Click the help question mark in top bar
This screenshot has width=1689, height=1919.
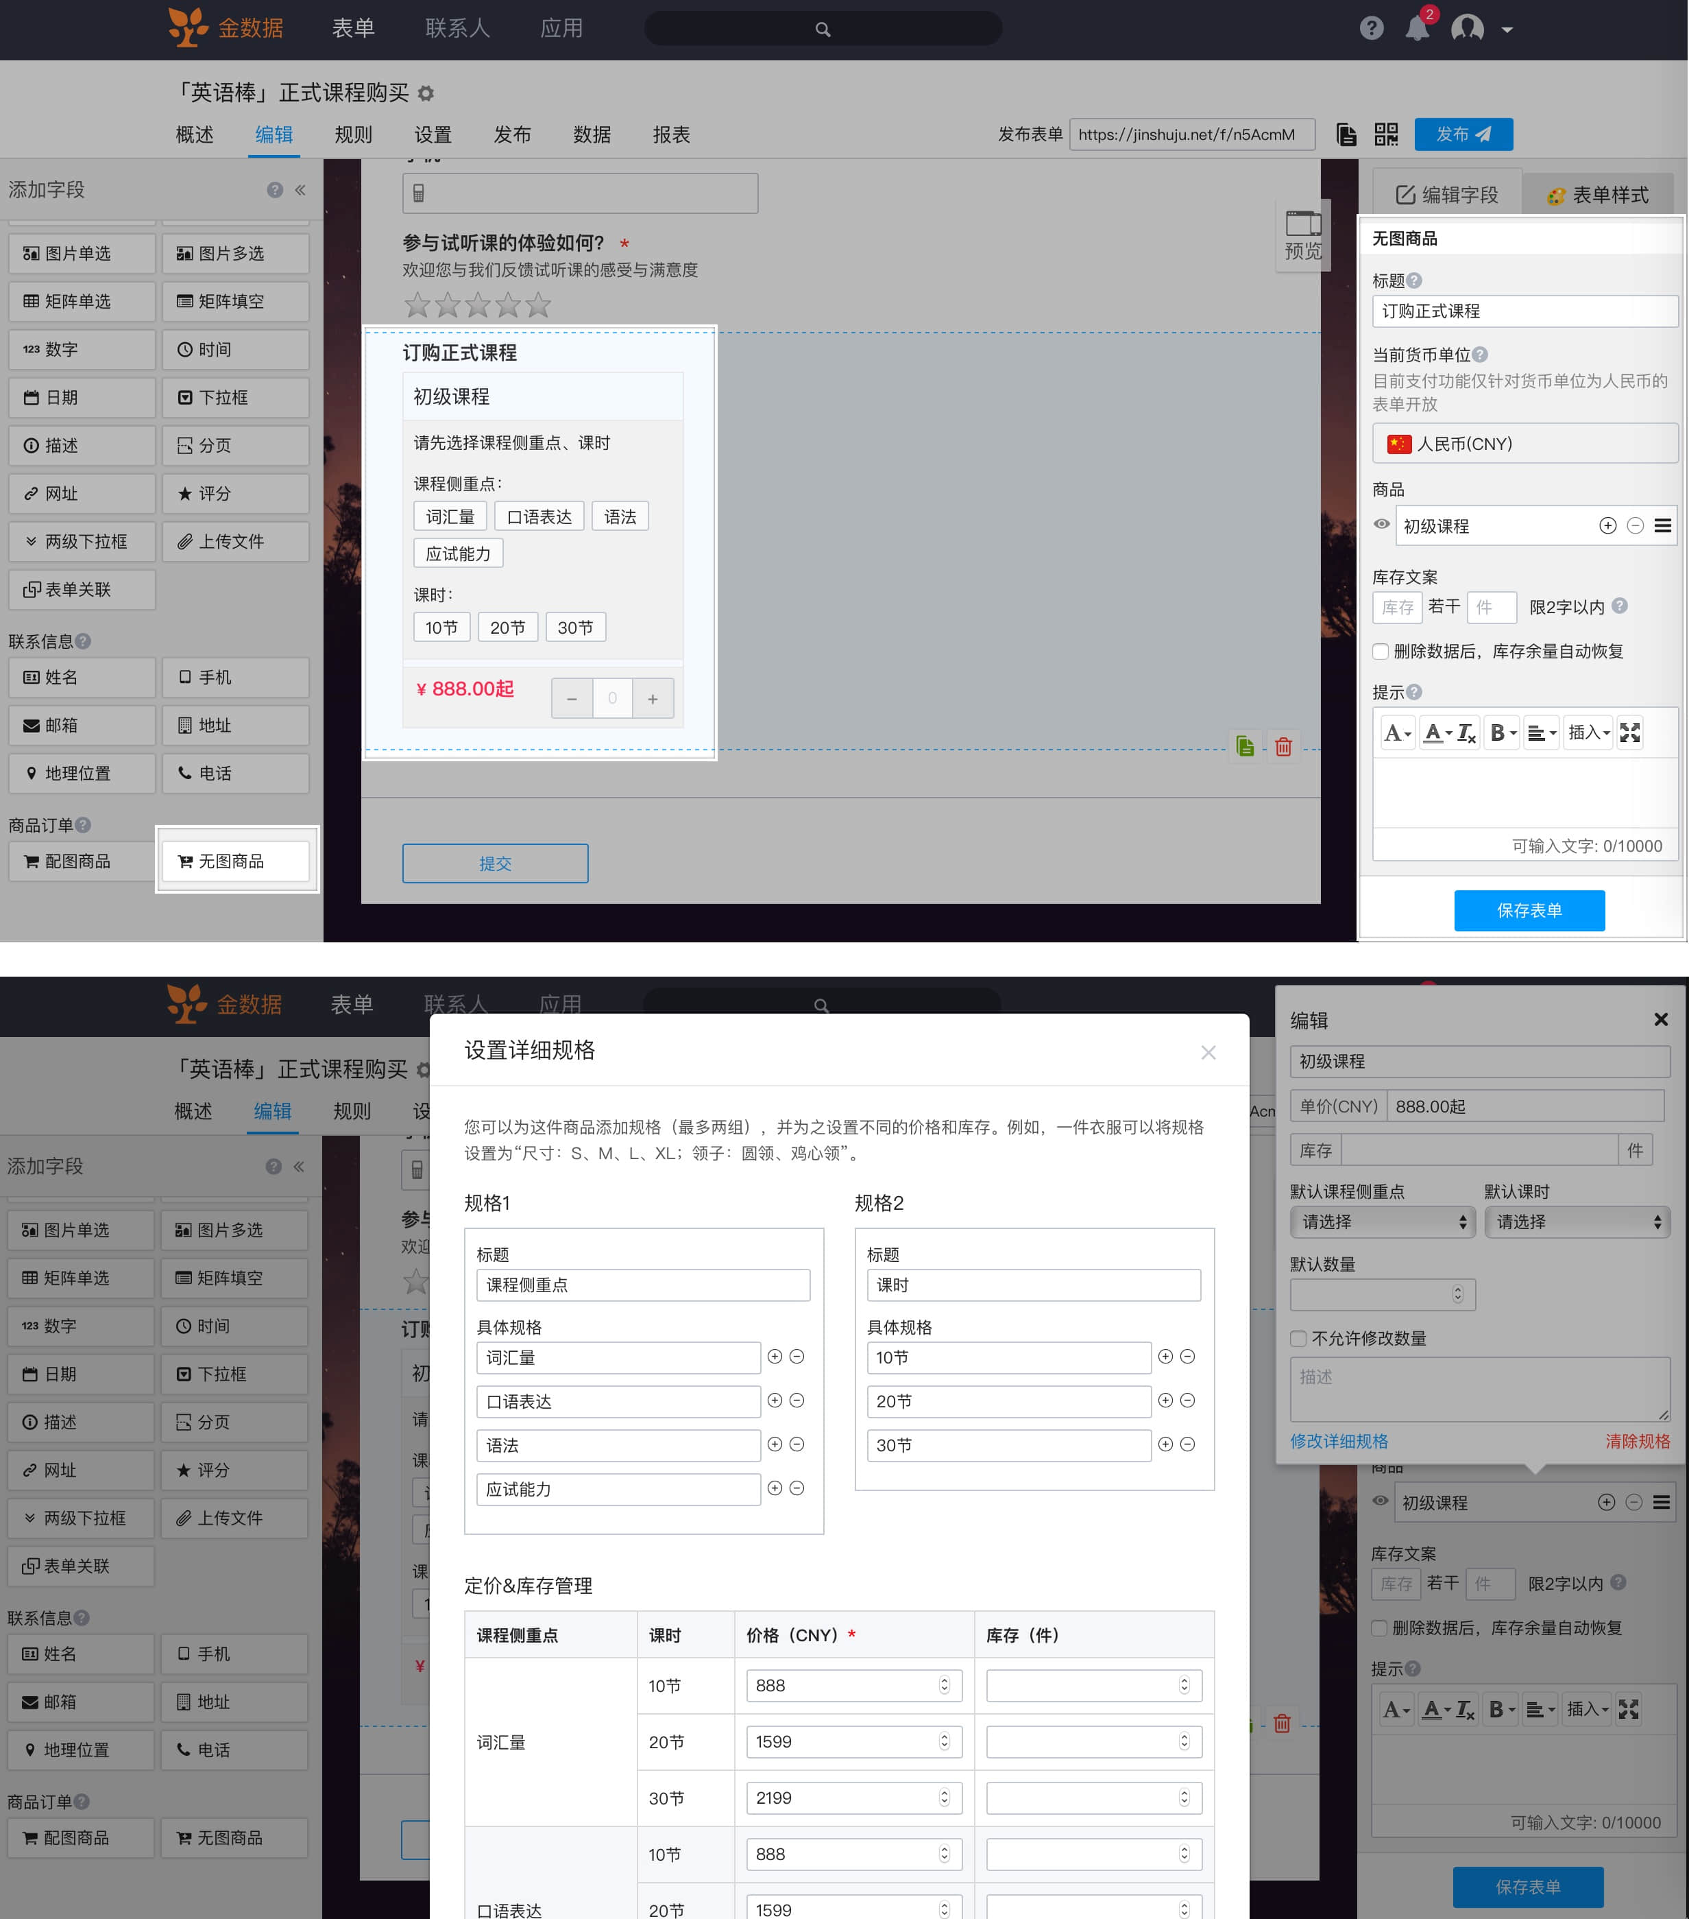pos(1371,29)
